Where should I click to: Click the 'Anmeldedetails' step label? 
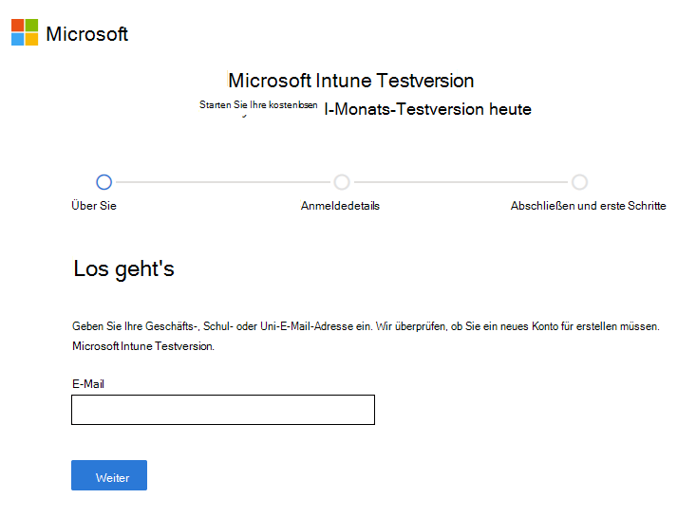point(341,206)
